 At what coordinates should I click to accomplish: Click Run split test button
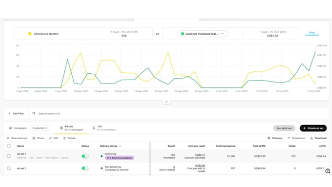tap(284, 128)
